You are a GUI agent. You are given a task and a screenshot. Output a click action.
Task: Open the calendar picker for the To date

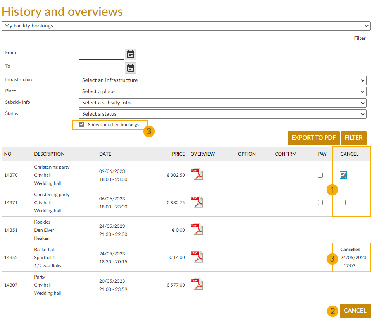pyautogui.click(x=130, y=68)
